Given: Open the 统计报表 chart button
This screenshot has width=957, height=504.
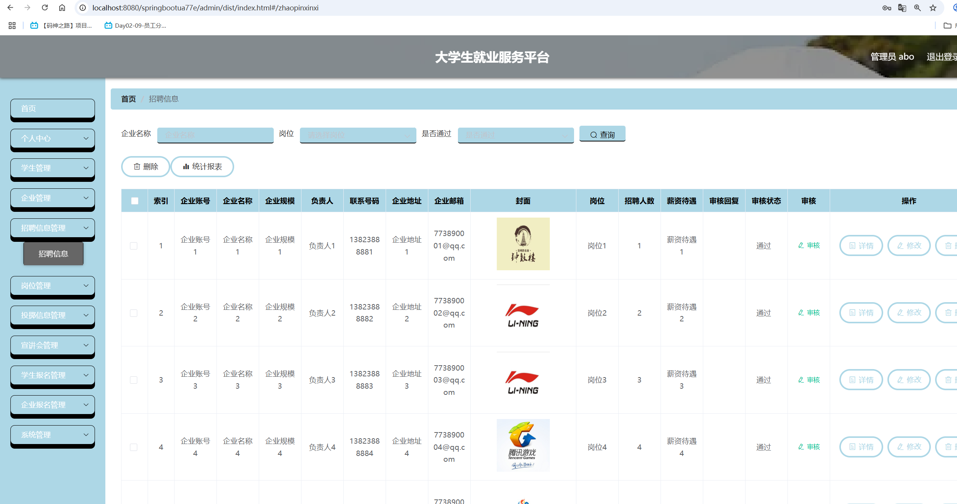Looking at the screenshot, I should pos(202,166).
